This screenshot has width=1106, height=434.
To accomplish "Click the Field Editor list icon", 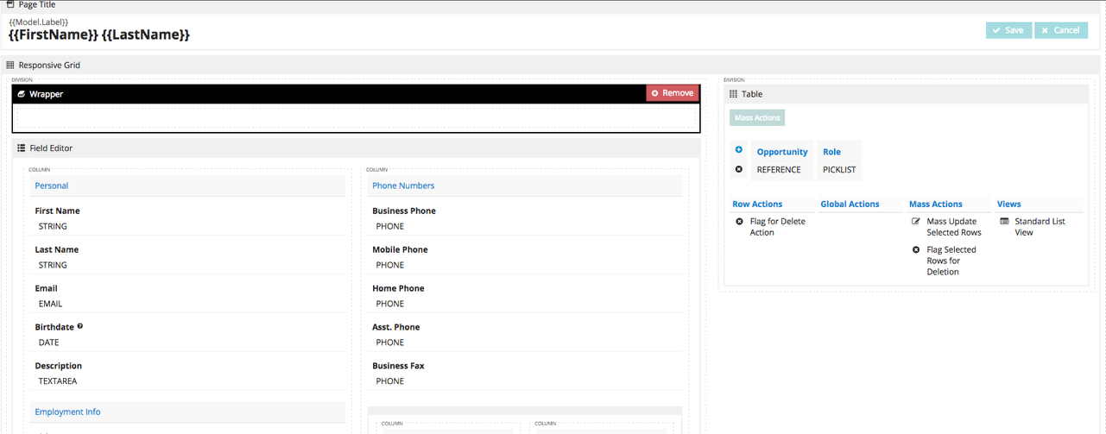I will 22,148.
